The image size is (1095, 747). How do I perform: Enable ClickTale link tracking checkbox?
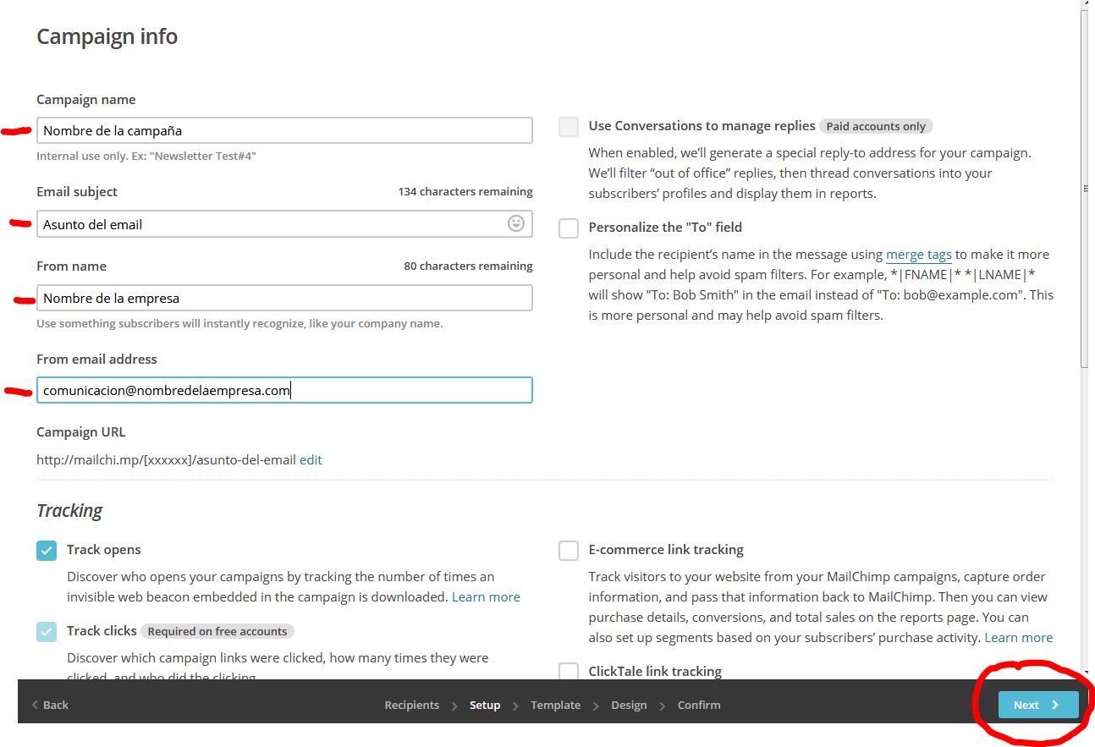click(x=569, y=672)
